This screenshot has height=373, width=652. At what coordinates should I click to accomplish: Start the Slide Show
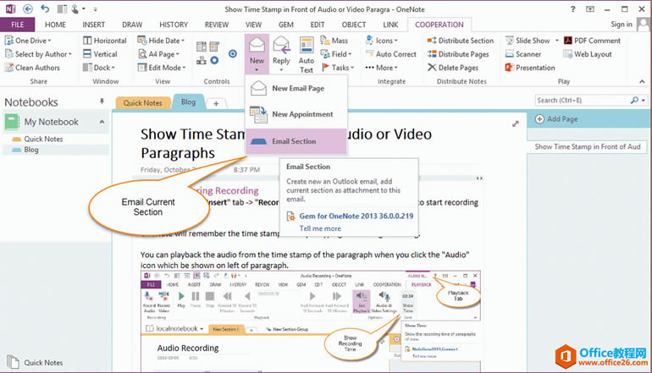(x=528, y=41)
